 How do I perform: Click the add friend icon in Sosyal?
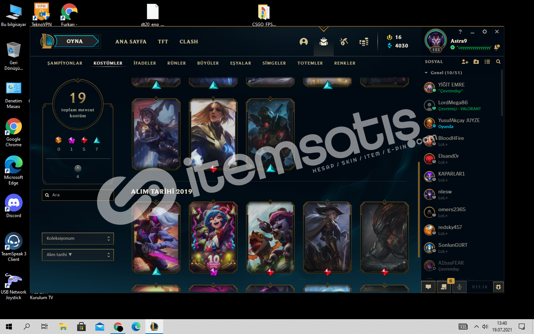pos(465,62)
